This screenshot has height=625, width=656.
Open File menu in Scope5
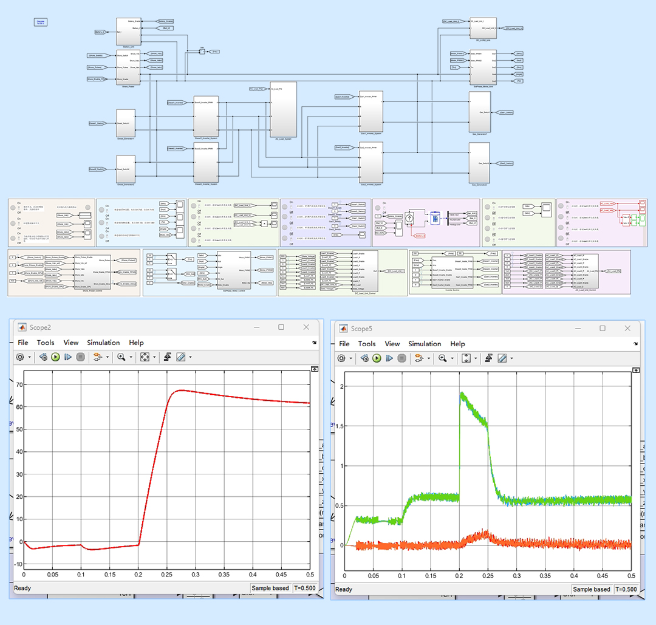[x=344, y=344]
